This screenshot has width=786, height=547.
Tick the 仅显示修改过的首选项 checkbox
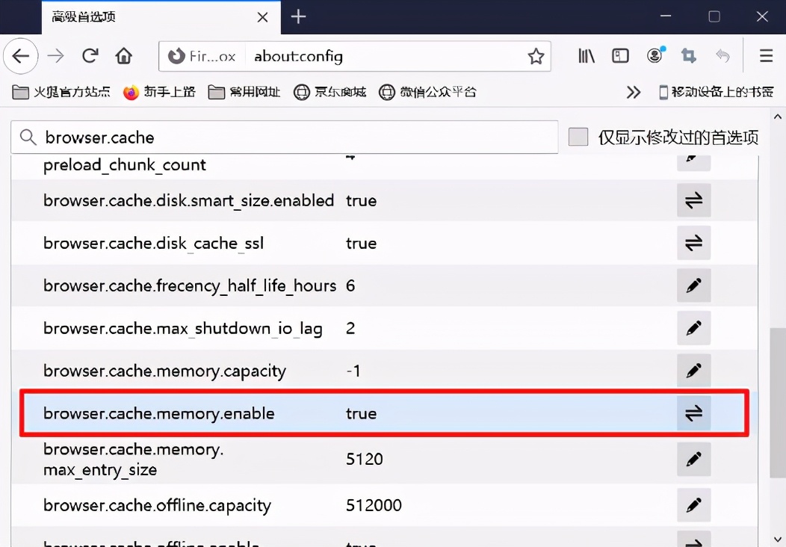pyautogui.click(x=578, y=136)
